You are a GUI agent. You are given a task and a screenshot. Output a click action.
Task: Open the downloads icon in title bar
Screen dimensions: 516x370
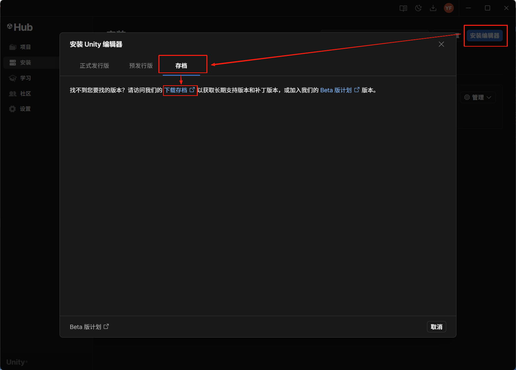point(433,8)
